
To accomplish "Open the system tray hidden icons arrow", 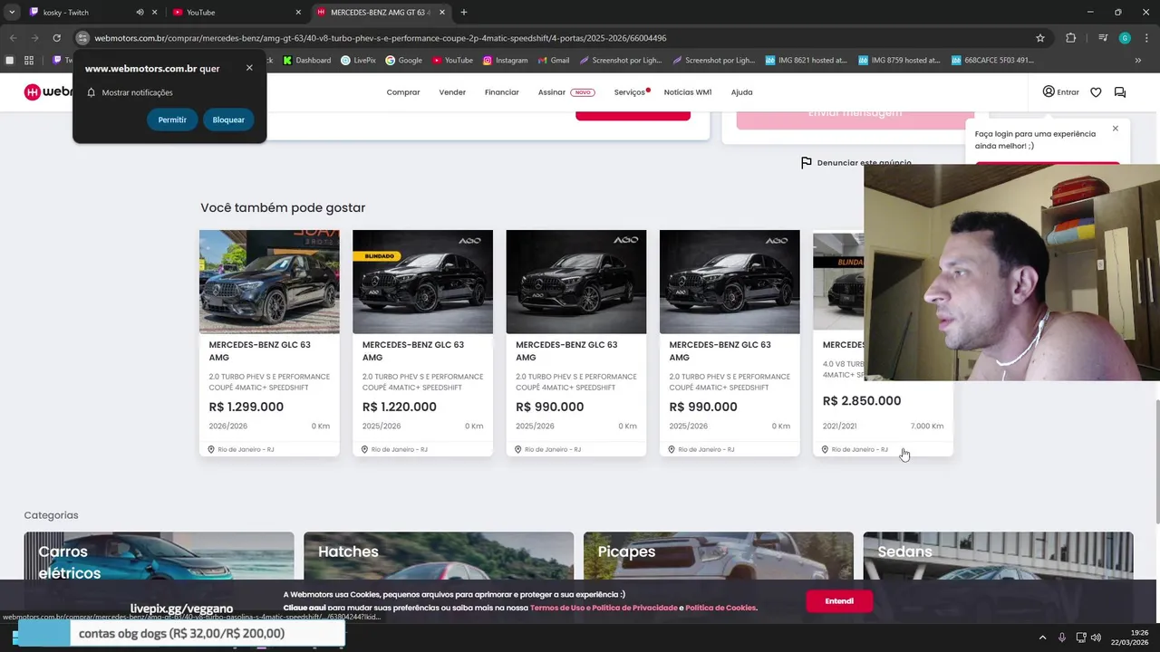I will click(x=1042, y=638).
